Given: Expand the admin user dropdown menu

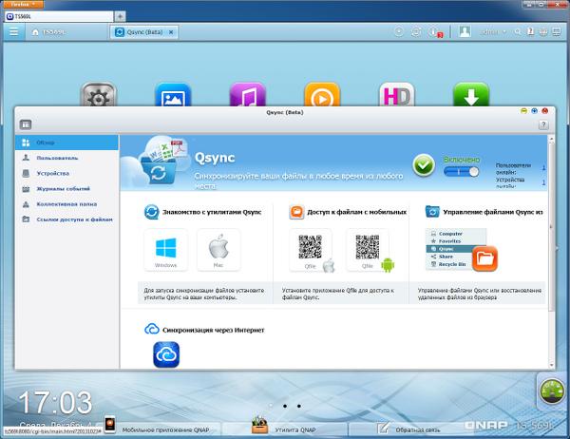Looking at the screenshot, I should (x=493, y=32).
